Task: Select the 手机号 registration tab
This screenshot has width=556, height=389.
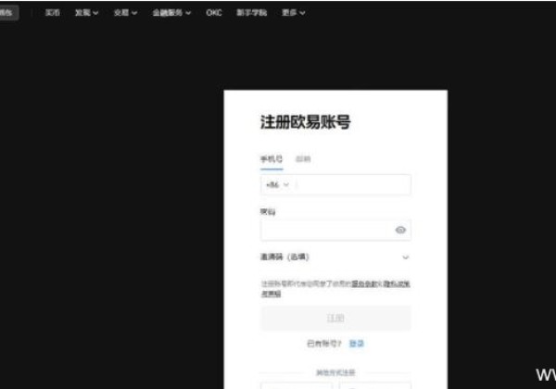Action: [272, 159]
